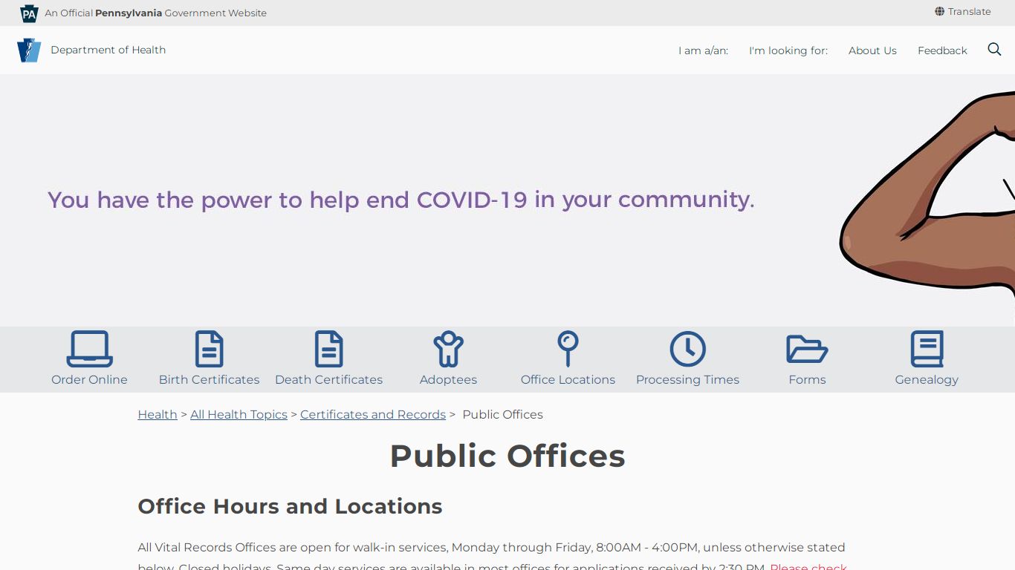Click the Office Hours and Locations heading

[x=290, y=506]
